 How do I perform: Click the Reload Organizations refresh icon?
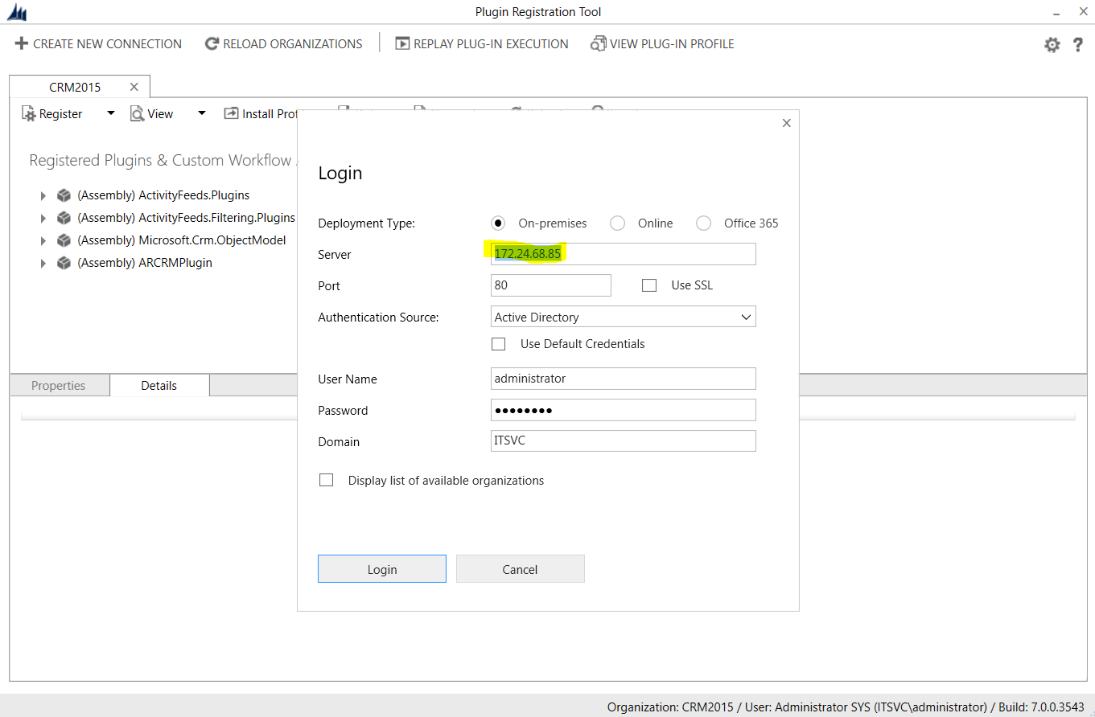click(212, 43)
